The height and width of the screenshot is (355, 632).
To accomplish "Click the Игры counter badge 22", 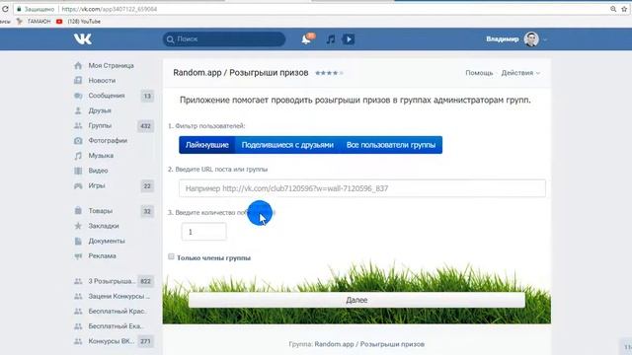I will (x=147, y=186).
